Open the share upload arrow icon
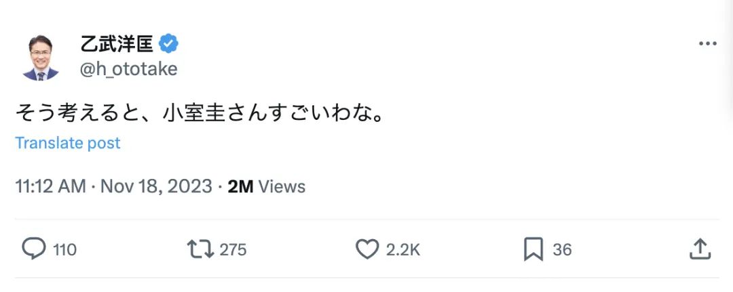 click(700, 249)
